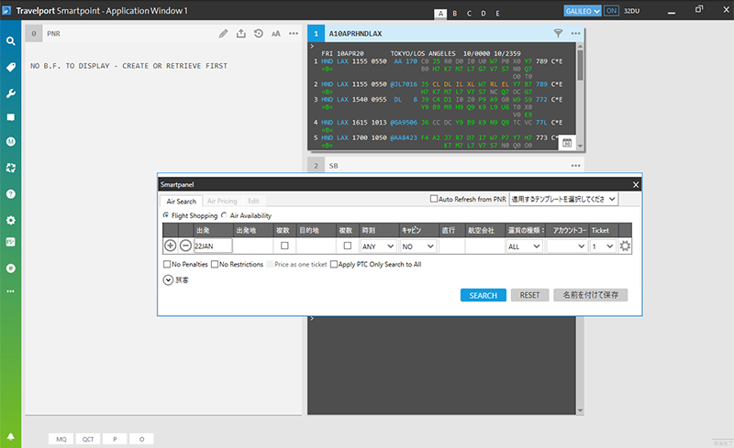Viewport: 734px width, 448px height.
Task: Open the account code dropdown
Action: pyautogui.click(x=567, y=246)
